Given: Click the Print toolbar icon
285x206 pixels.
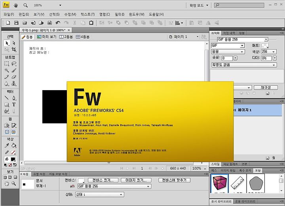Looking at the screenshot, I should 49,23.
